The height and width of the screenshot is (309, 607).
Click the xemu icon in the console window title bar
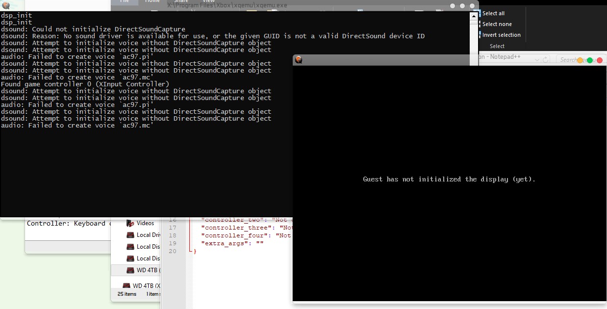[x=6, y=4]
